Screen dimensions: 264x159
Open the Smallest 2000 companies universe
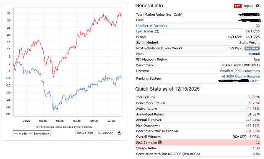(240, 71)
